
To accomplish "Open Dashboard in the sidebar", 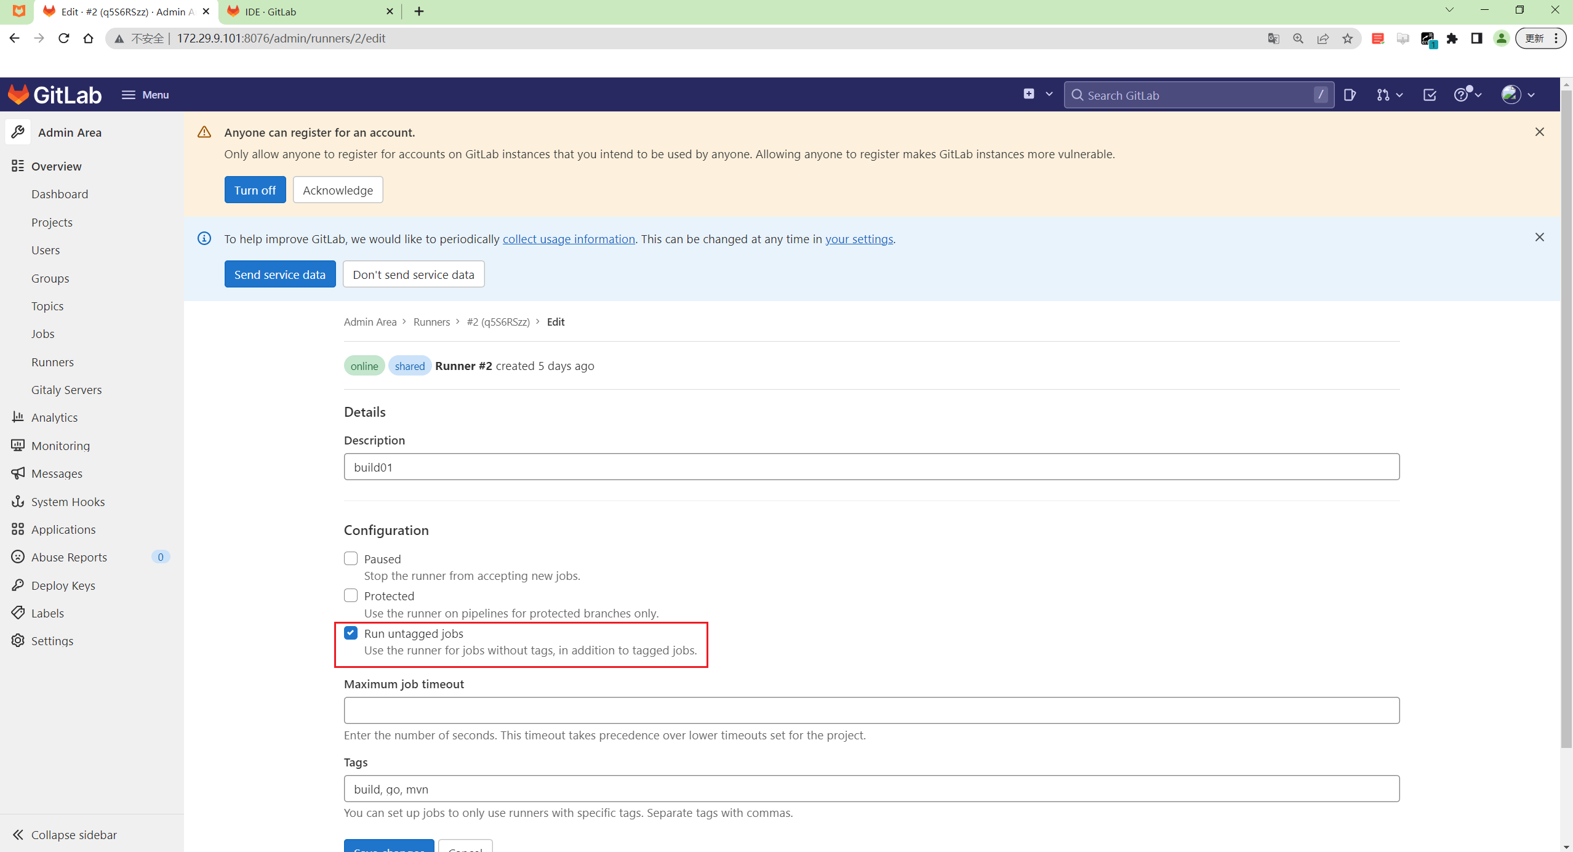I will [60, 194].
